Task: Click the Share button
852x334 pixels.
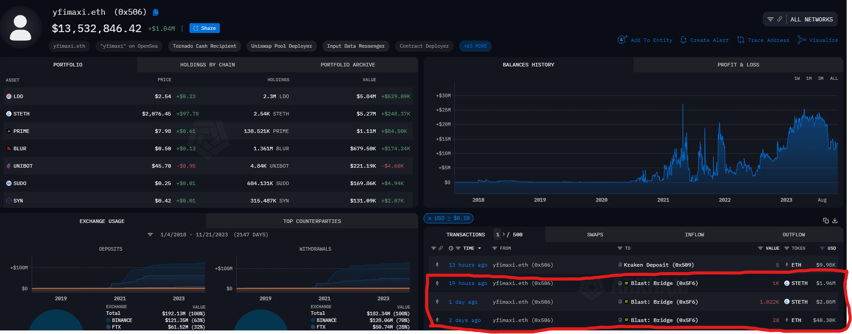Action: pos(205,28)
